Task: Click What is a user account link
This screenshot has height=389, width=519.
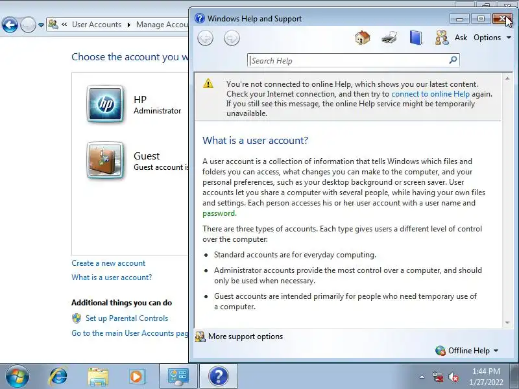Action: [112, 277]
